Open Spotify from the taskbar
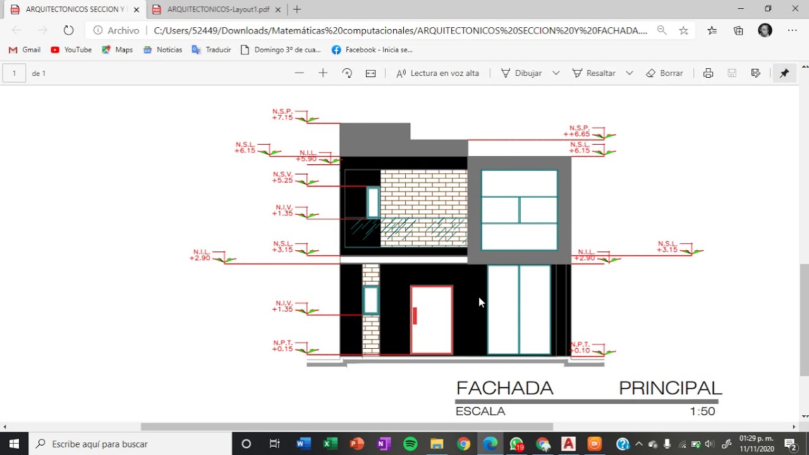 point(410,444)
